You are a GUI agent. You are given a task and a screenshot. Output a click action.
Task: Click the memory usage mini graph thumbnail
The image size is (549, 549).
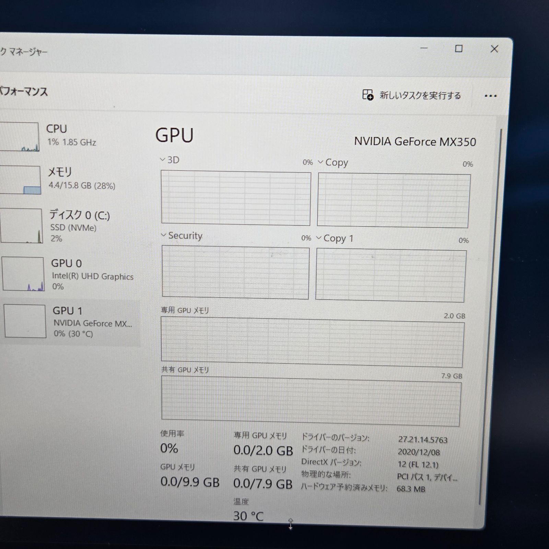(20, 180)
